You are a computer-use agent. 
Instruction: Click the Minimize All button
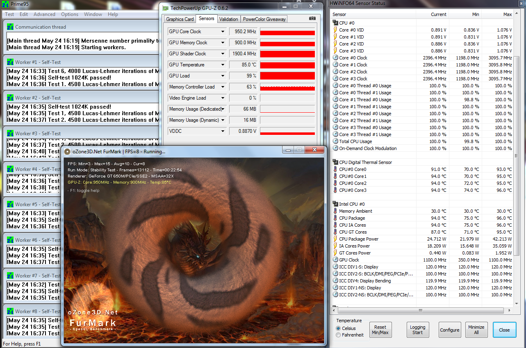(476, 330)
